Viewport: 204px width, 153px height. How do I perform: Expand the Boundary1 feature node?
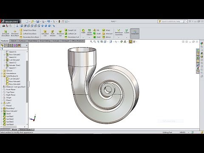pos(2,108)
